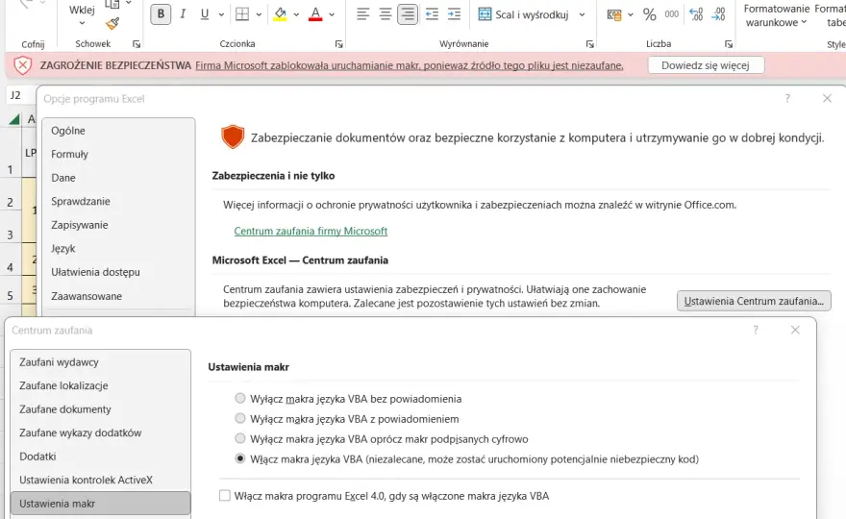This screenshot has height=519, width=846.
Task: Select Ustawienia kontrolek ActiveX
Action: pyautogui.click(x=100, y=481)
